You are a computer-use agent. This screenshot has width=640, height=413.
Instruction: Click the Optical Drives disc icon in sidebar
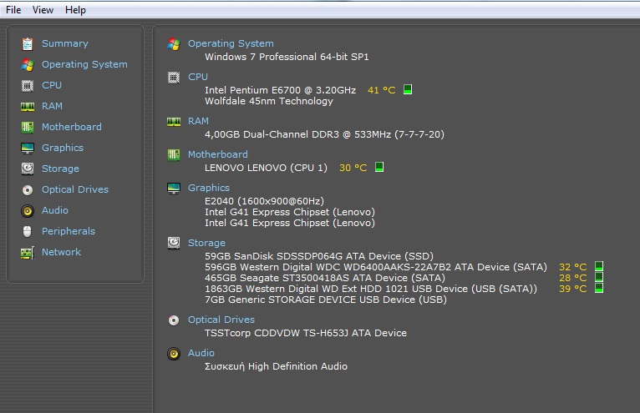28,190
